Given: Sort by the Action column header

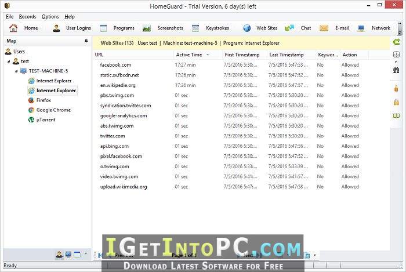Looking at the screenshot, I should tap(354, 55).
